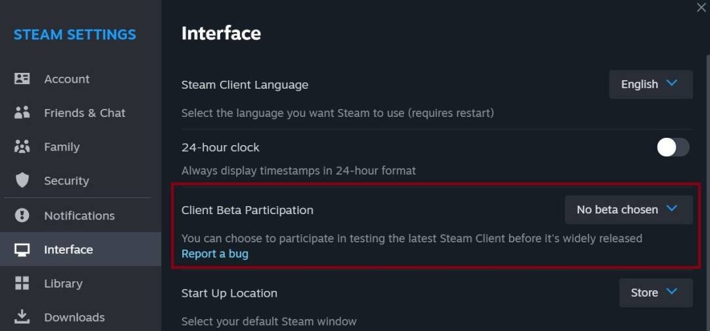Click the Family group icon
The height and width of the screenshot is (331, 710).
(x=22, y=147)
